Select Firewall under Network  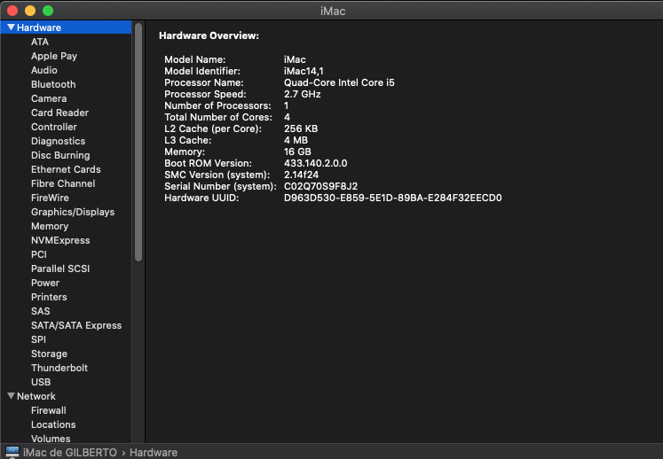click(x=49, y=410)
